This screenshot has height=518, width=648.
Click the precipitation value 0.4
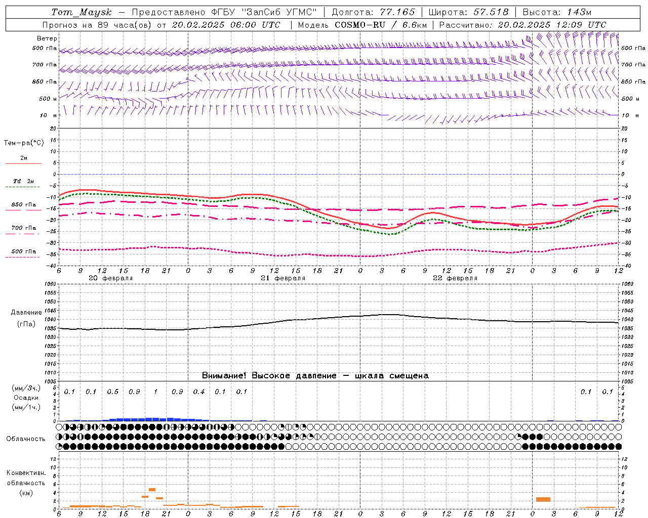pyautogui.click(x=199, y=392)
